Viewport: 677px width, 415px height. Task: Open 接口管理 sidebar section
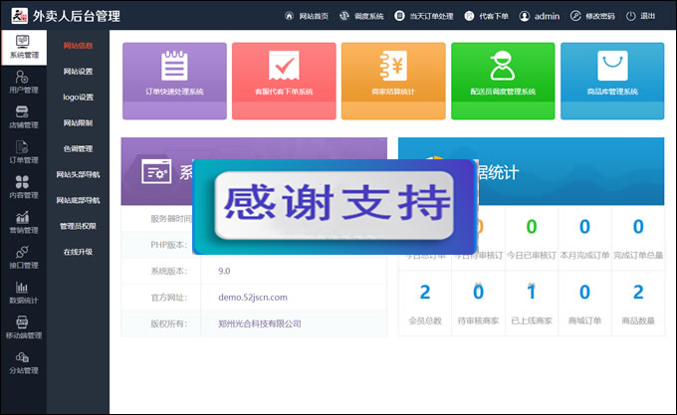23,257
